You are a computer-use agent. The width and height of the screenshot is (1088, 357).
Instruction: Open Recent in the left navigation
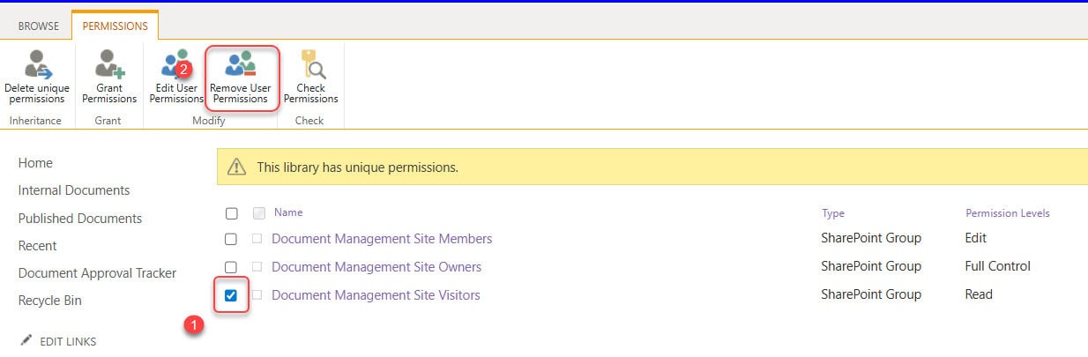pos(38,246)
